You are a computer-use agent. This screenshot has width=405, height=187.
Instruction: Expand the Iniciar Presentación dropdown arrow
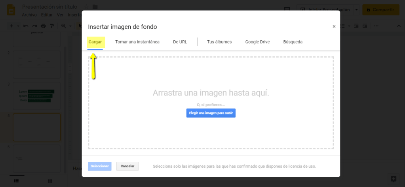click(356, 10)
